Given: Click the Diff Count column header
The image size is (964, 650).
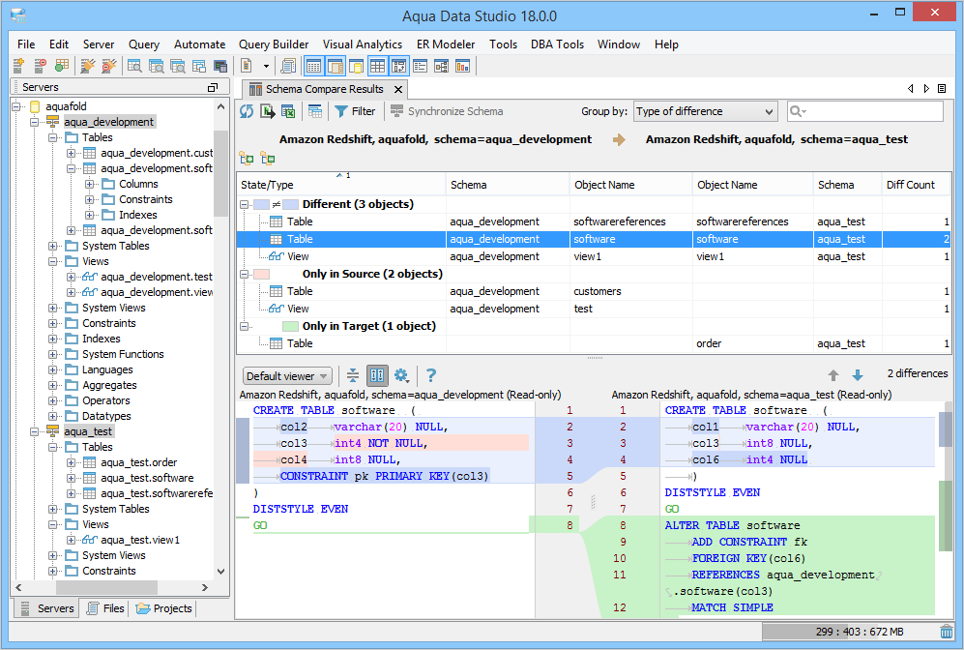Looking at the screenshot, I should tap(916, 185).
